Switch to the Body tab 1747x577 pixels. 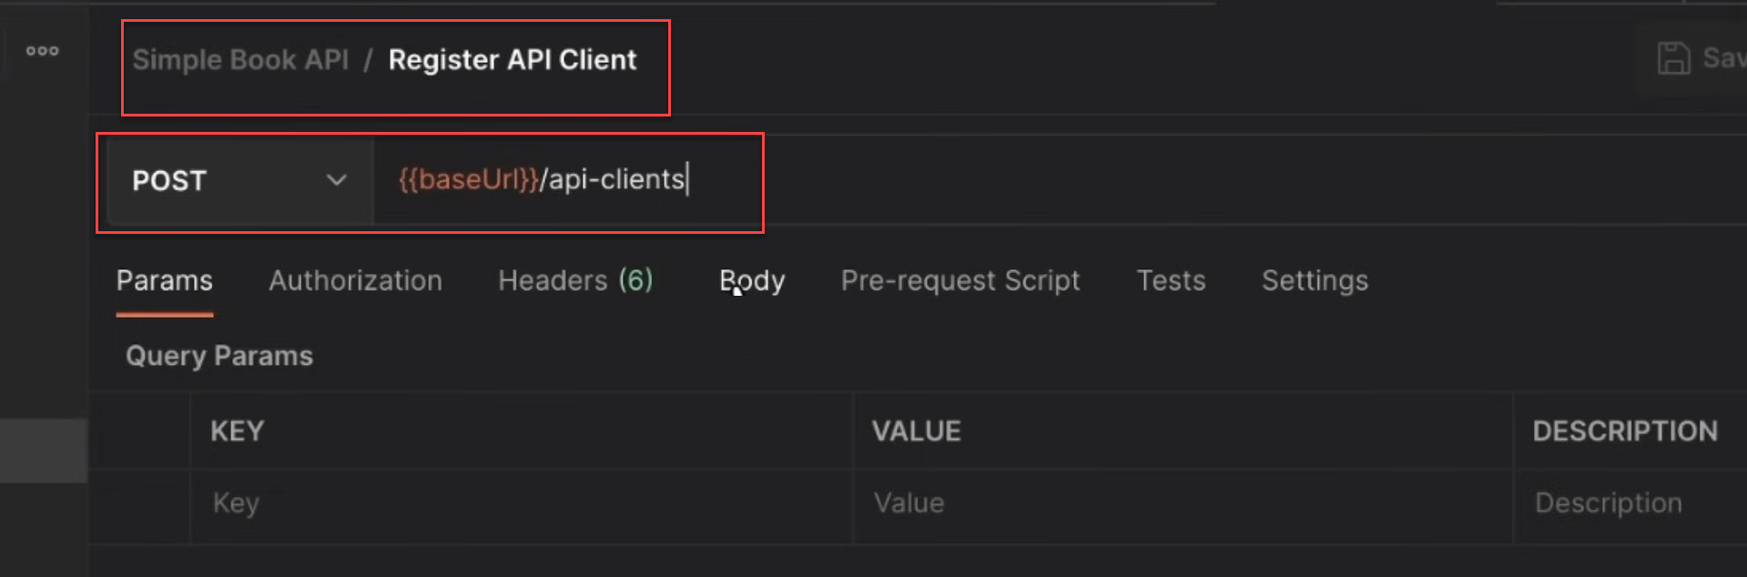(x=751, y=280)
